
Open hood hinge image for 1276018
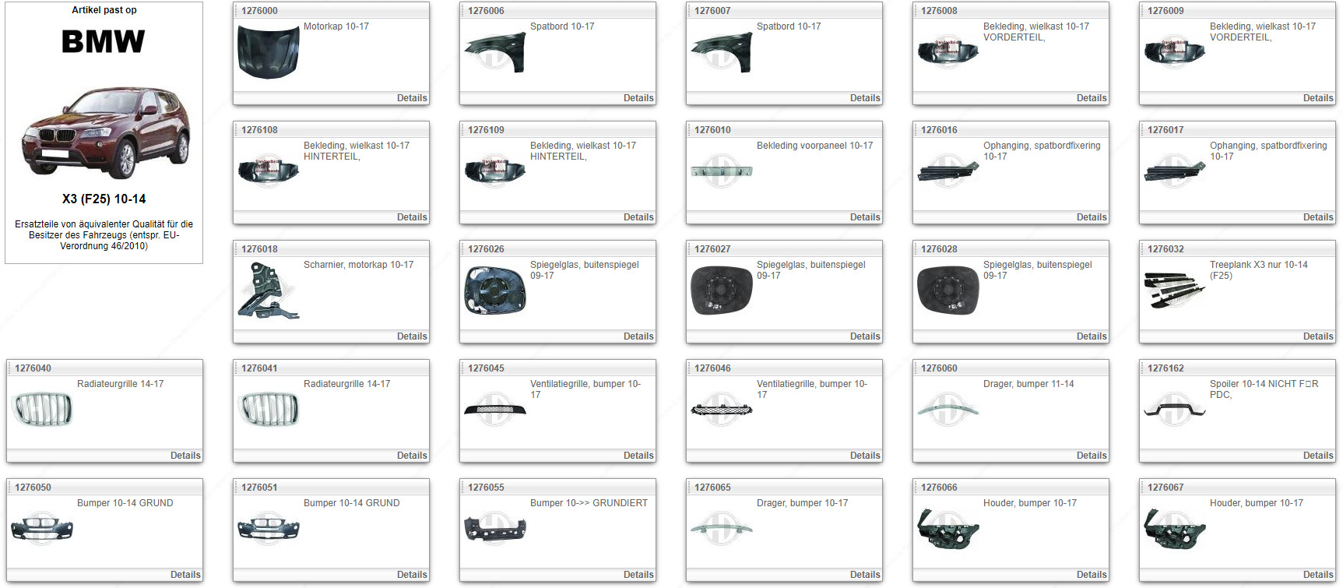tap(269, 290)
